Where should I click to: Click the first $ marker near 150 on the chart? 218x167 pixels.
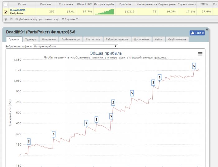pyautogui.click(x=29, y=141)
